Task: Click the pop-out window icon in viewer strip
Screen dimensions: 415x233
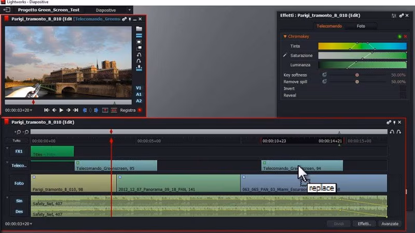Action: (x=139, y=48)
